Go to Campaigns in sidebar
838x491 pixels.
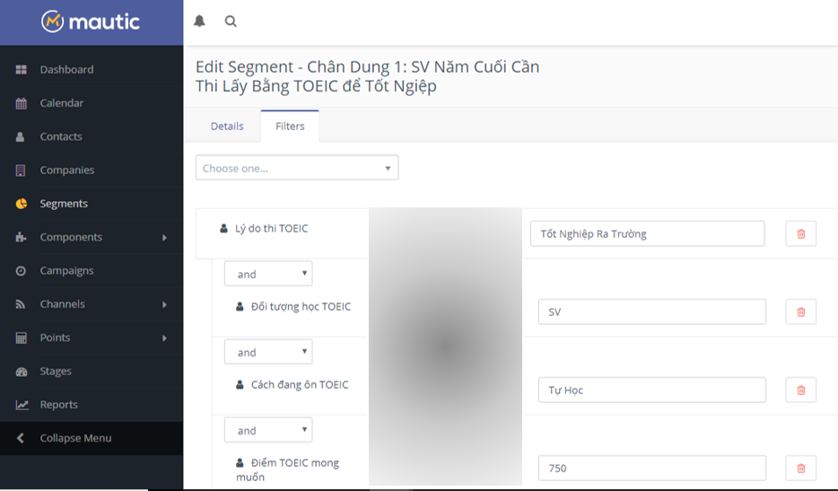pyautogui.click(x=66, y=271)
